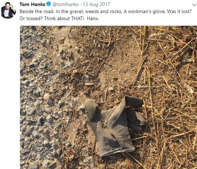Click the tweet text starting 'Beside the road'
Image resolution: width=197 pixels, height=169 pixels.
point(105,15)
